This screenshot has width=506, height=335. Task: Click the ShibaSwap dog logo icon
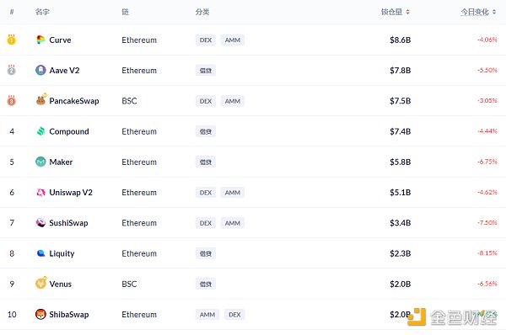pos(40,315)
